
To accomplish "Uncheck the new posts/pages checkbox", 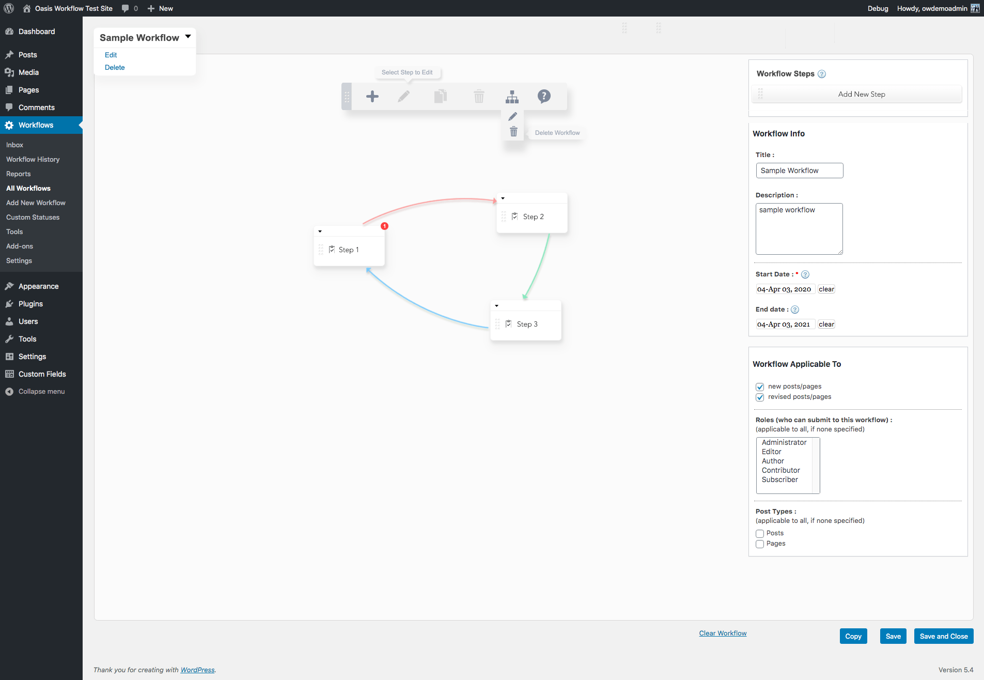I will tap(760, 387).
